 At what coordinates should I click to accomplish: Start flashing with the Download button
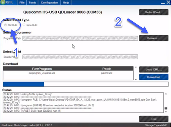[154, 77]
